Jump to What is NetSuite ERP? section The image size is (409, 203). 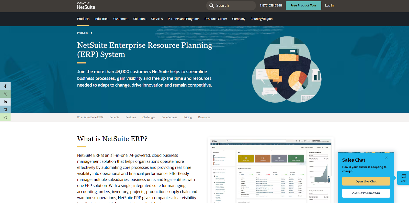pos(90,117)
